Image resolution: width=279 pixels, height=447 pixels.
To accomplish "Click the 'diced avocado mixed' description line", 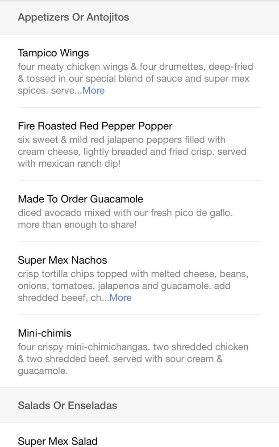I will click(x=125, y=213).
